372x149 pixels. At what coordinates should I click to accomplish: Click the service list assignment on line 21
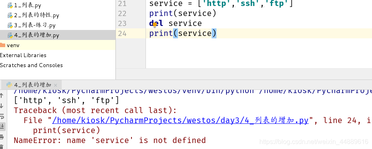pyautogui.click(x=221, y=4)
